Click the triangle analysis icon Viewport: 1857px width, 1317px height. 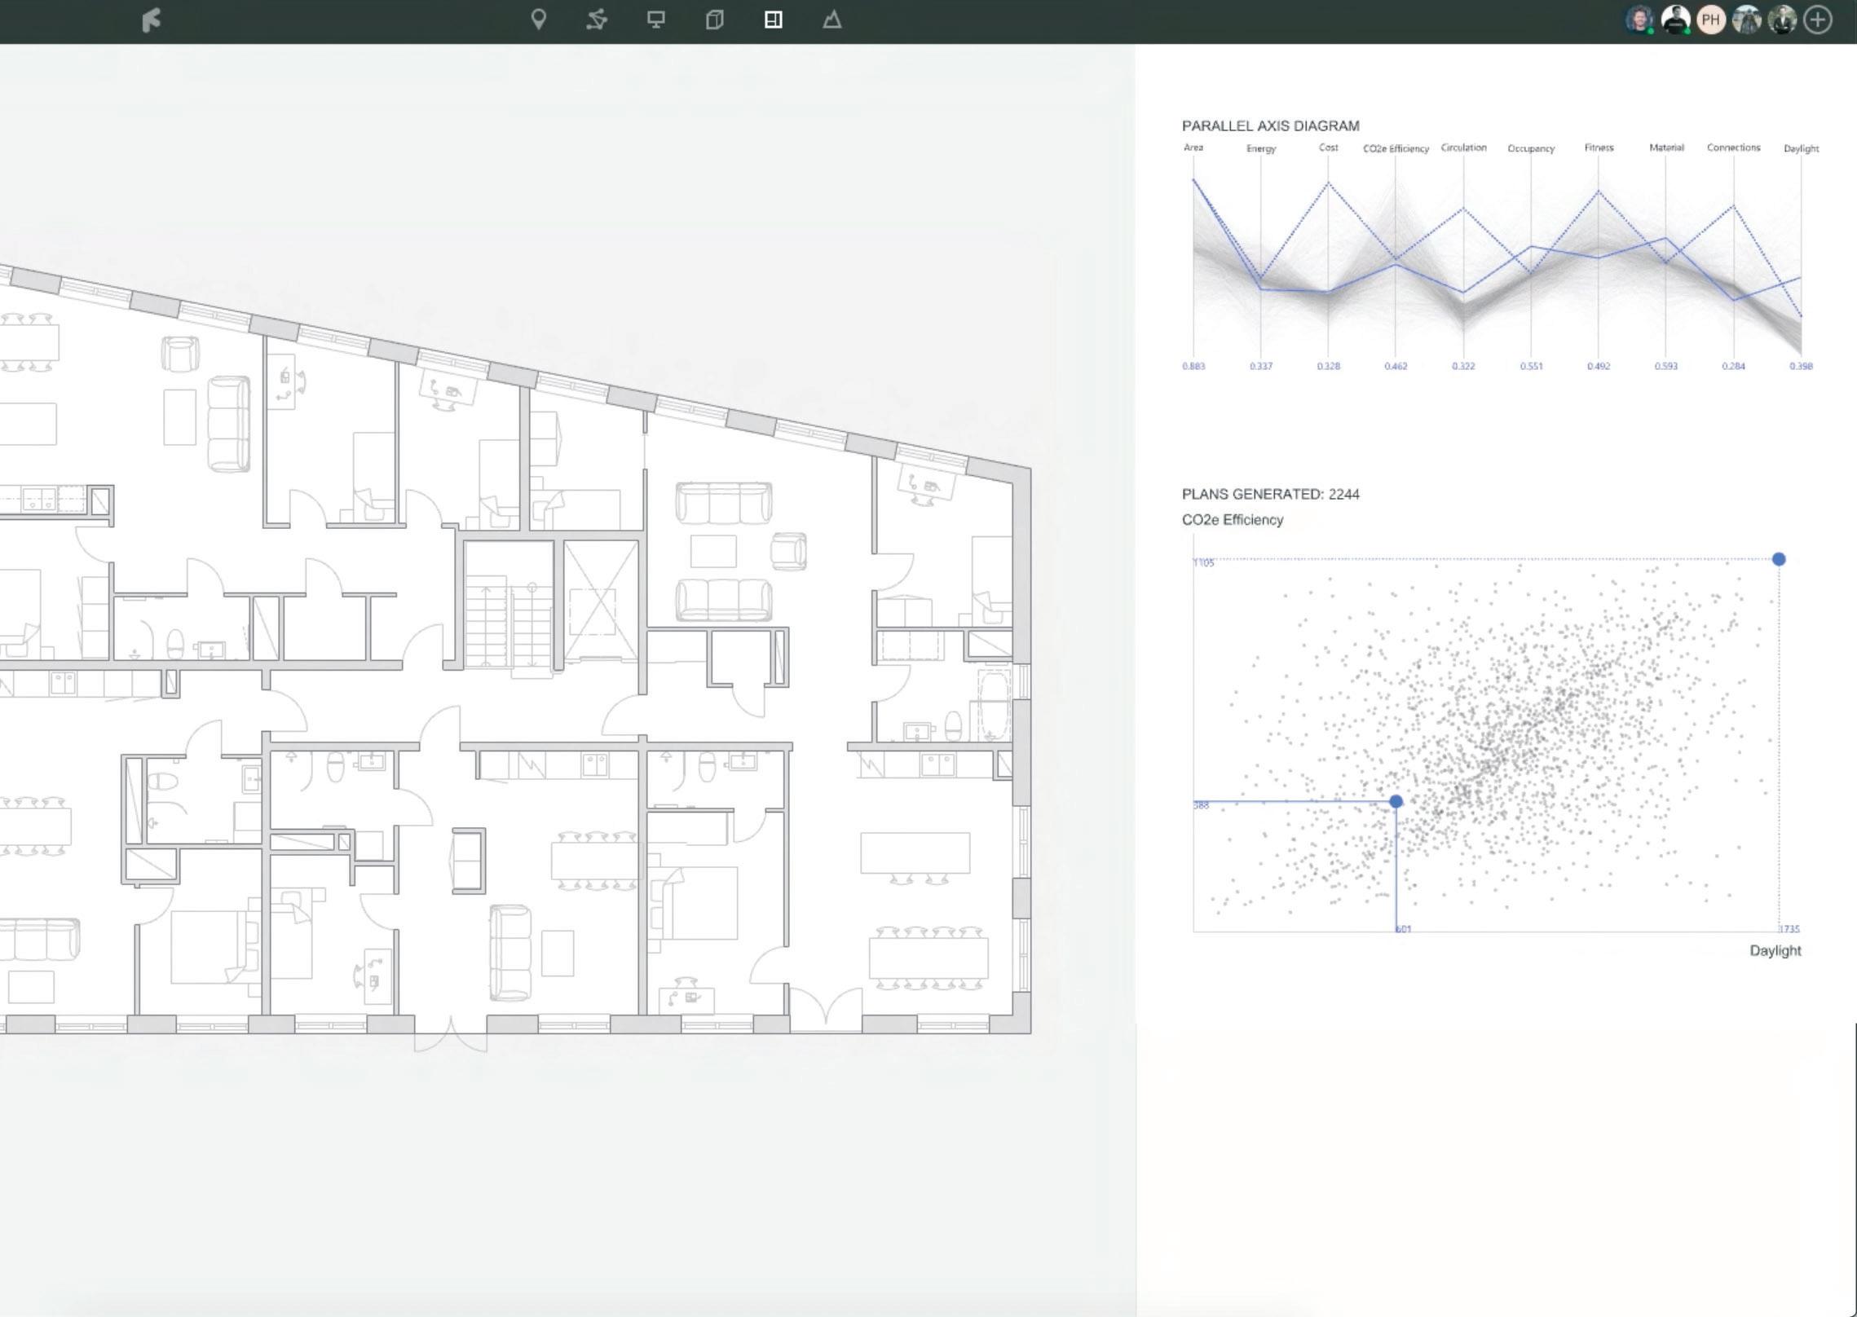[x=831, y=20]
